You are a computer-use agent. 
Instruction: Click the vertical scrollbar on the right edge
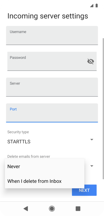(x=103, y=109)
